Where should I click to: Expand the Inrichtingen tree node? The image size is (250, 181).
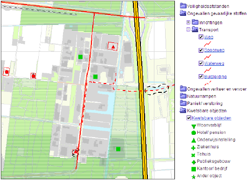point(188,22)
